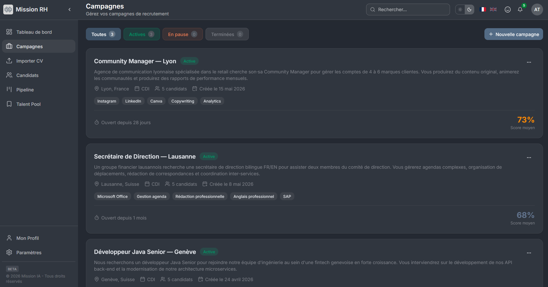
Task: Navigate to Talent Pool
Action: coord(39,104)
